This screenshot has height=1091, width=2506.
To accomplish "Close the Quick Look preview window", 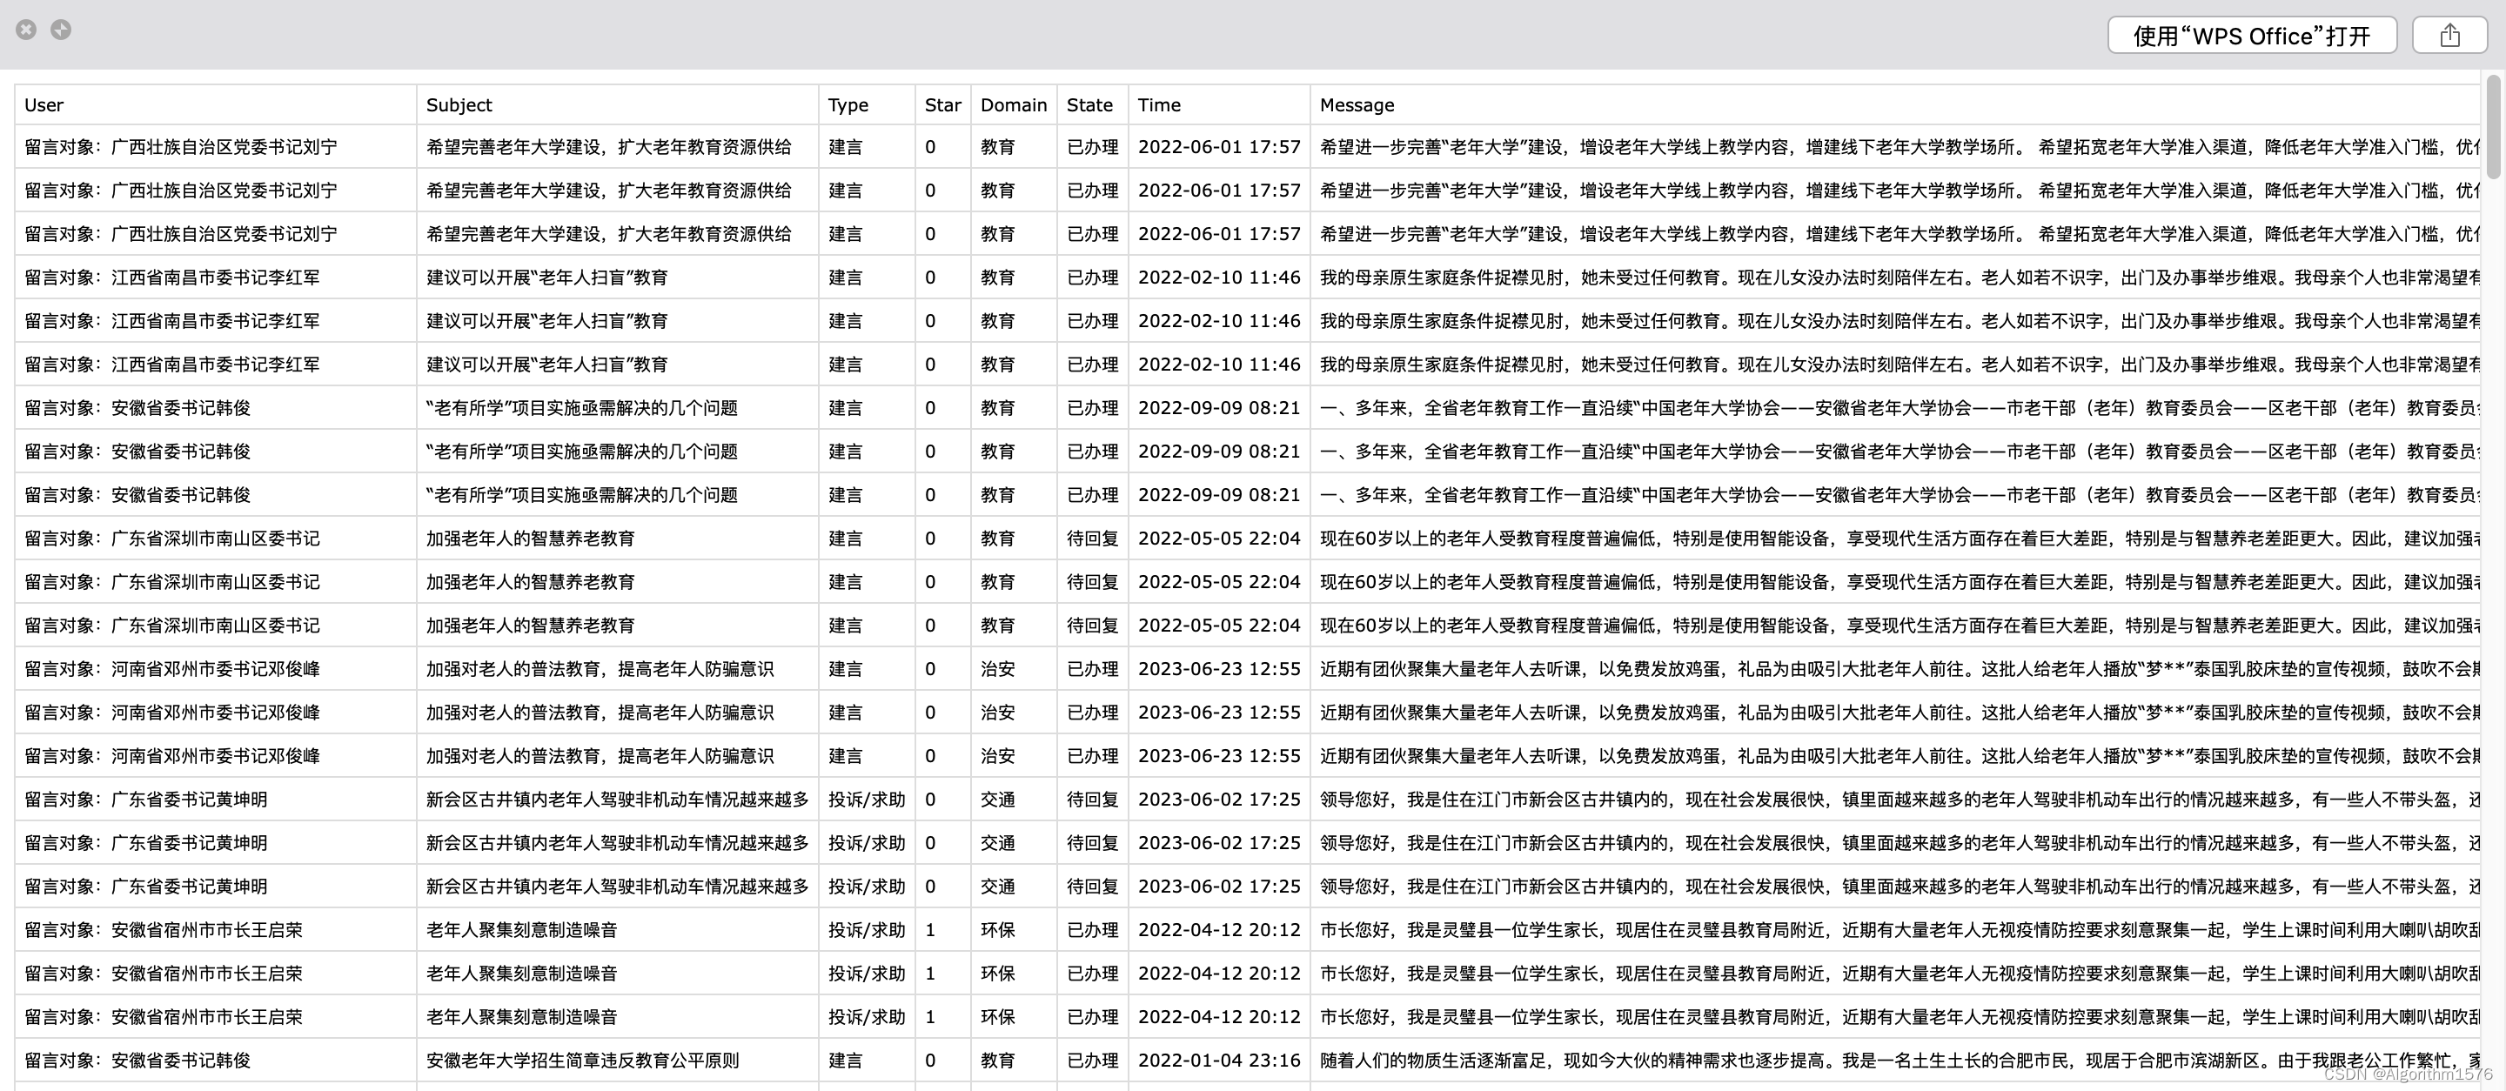I will coord(26,30).
